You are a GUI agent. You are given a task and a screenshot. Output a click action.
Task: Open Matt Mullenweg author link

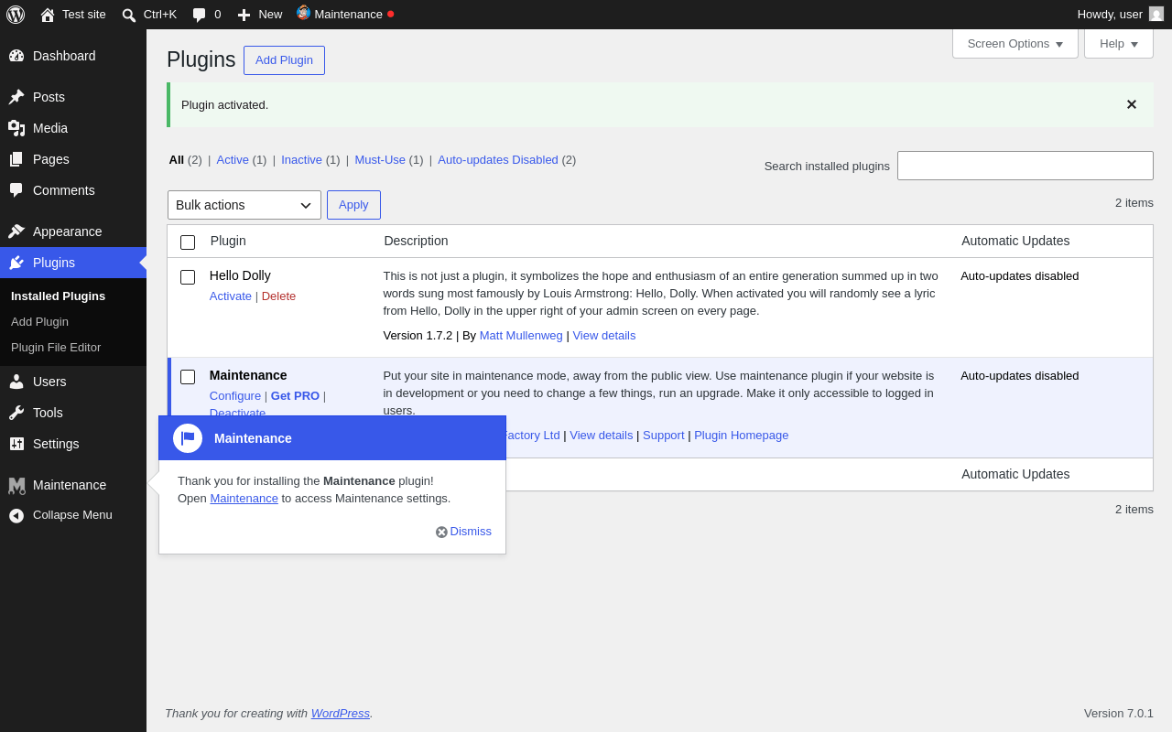521,335
